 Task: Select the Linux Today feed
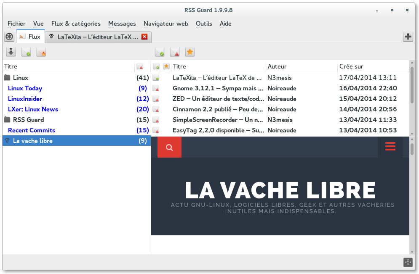(x=77, y=88)
